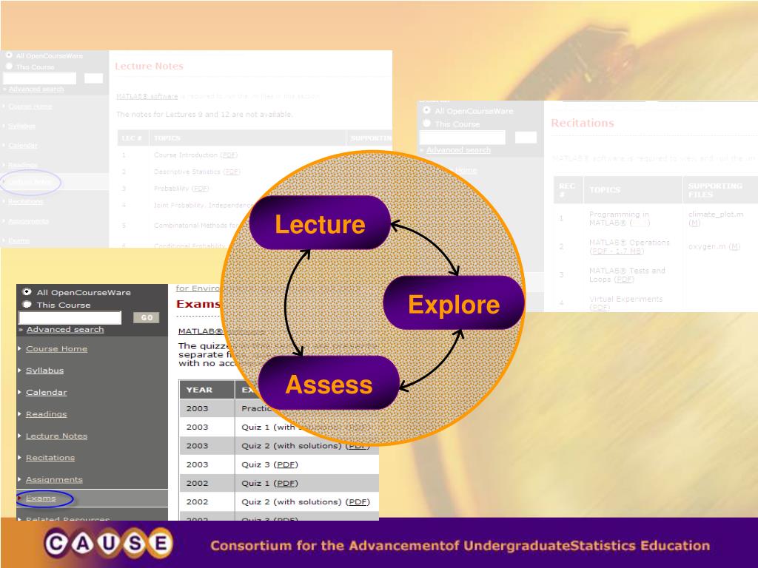Open Course Introduction PDF link

[x=229, y=155]
